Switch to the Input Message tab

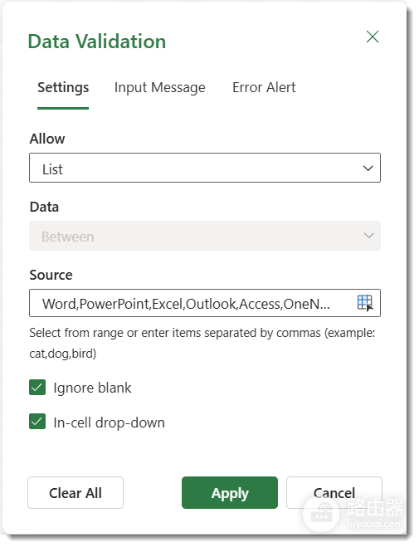[x=162, y=88]
